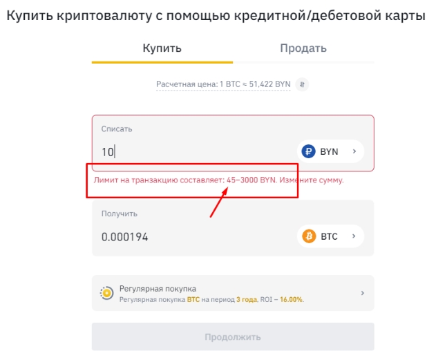Click the Получить amount 0.000194
436x351 pixels.
[125, 237]
